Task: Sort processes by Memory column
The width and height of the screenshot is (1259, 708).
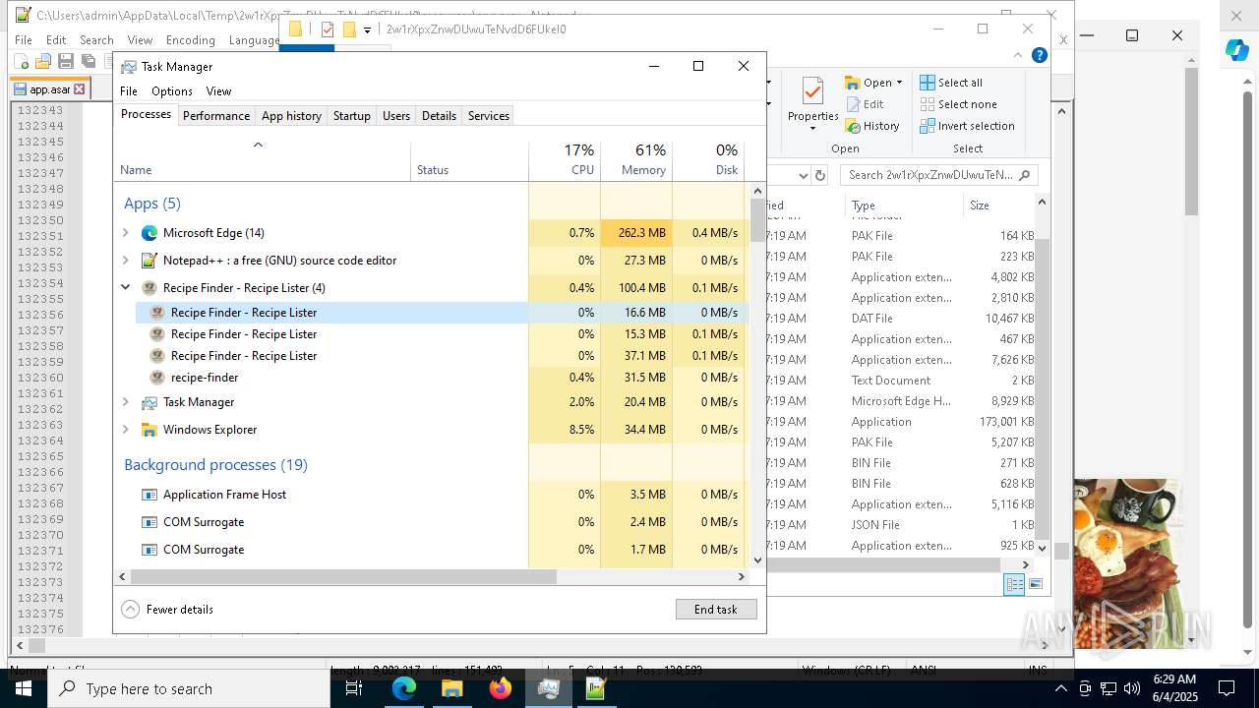Action: click(636, 160)
